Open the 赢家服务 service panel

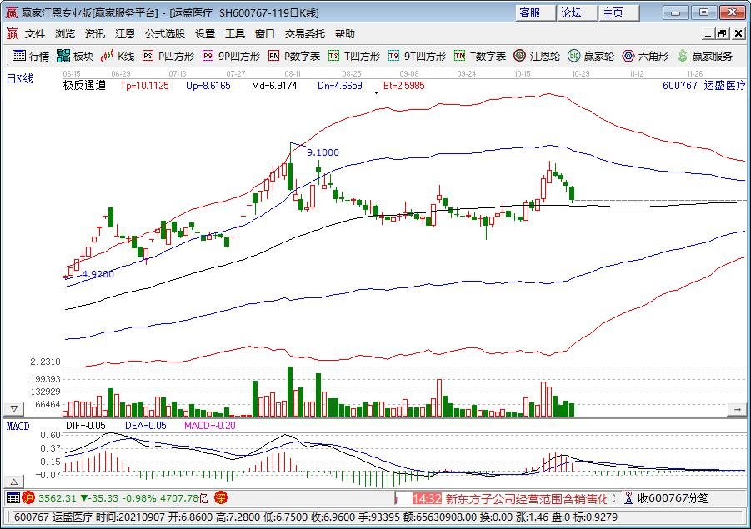706,57
